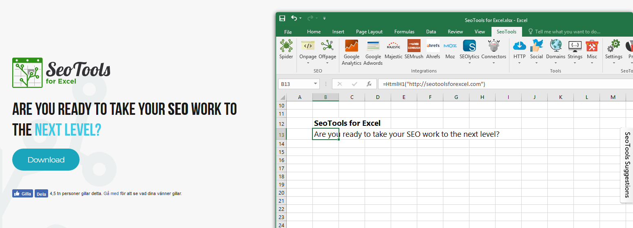Viewport: 633px width, 228px height.
Task: Switch to the View ribbon tab
Action: pos(480,32)
